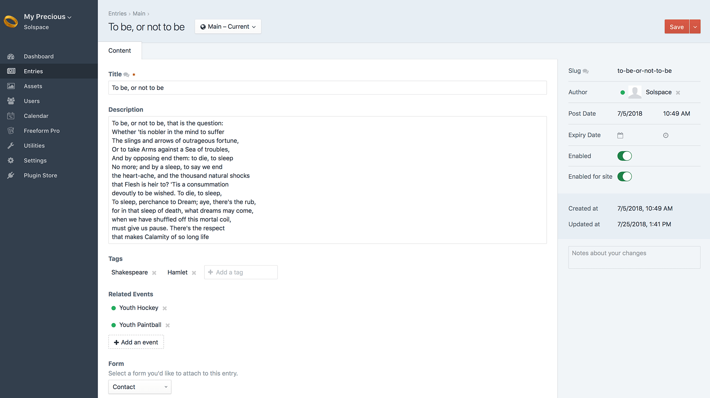
Task: Click the Main breadcrumb link
Action: point(139,13)
